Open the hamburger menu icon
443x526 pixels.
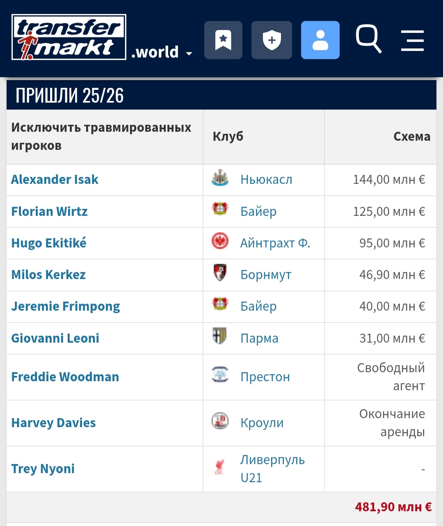tap(412, 40)
